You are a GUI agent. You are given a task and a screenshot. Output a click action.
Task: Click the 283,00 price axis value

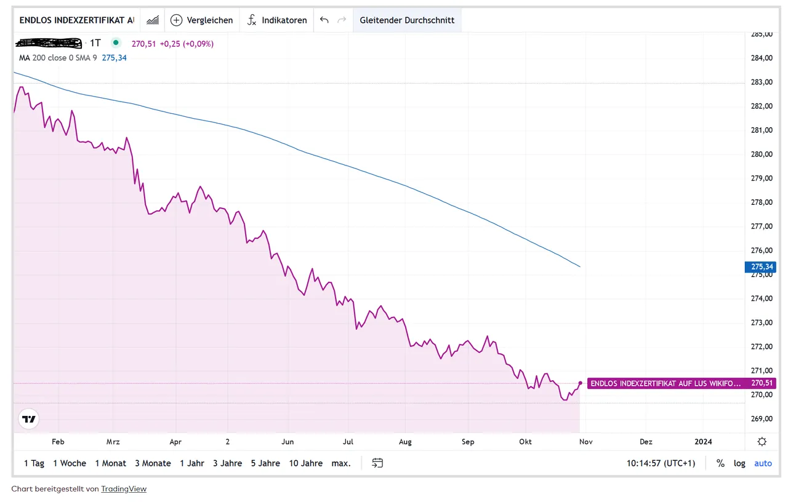[762, 82]
